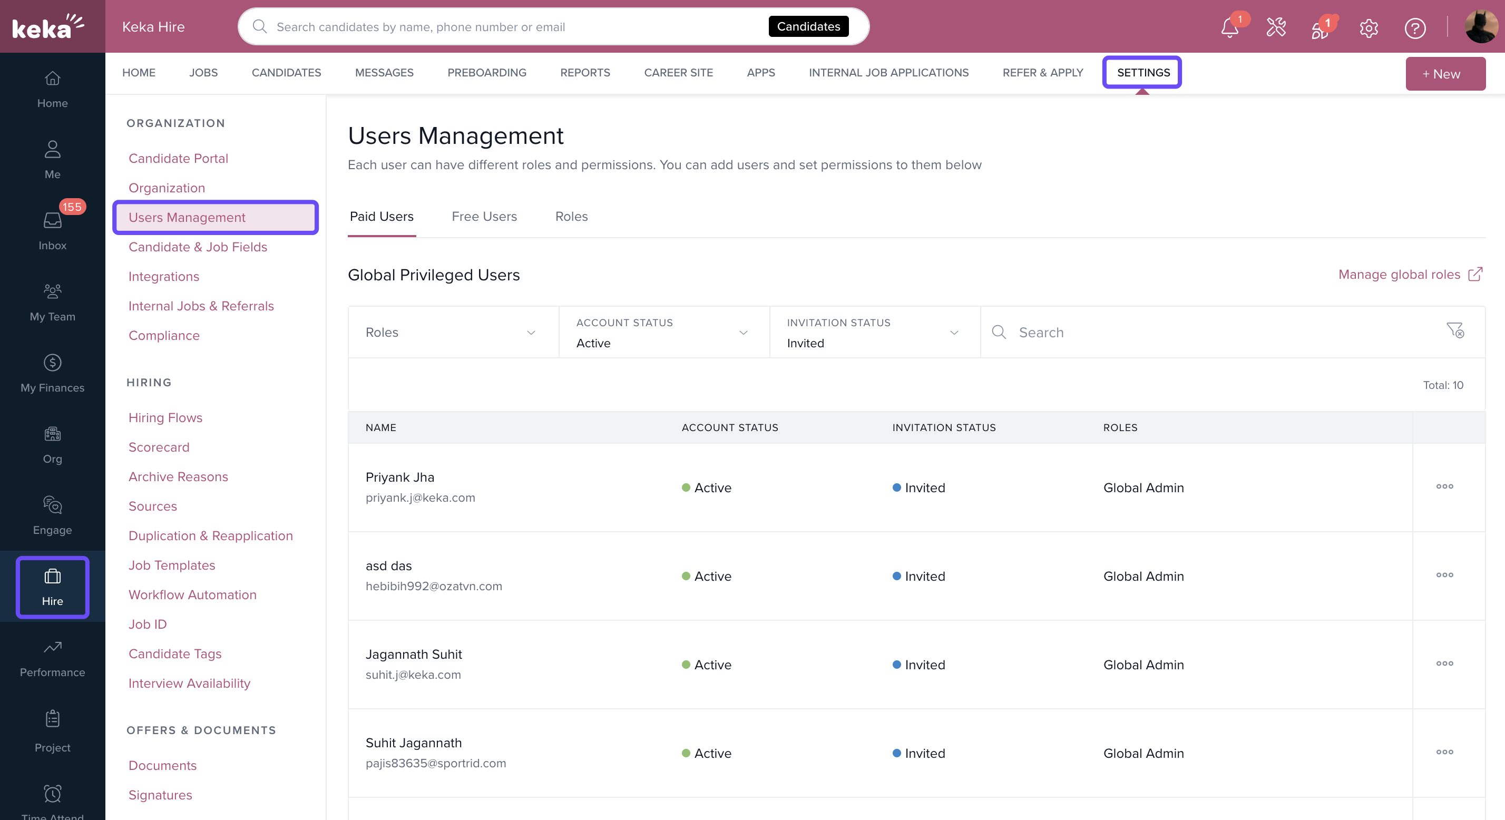Open Engage module in sidebar
Screen dimensions: 1505x820
[x=53, y=515]
